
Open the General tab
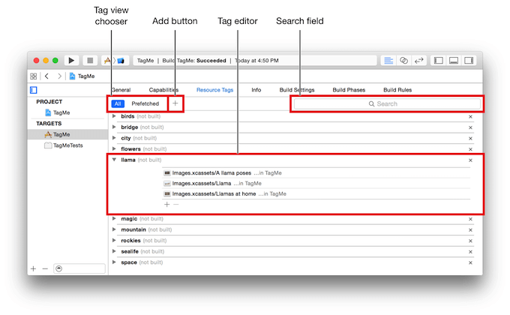(x=121, y=90)
